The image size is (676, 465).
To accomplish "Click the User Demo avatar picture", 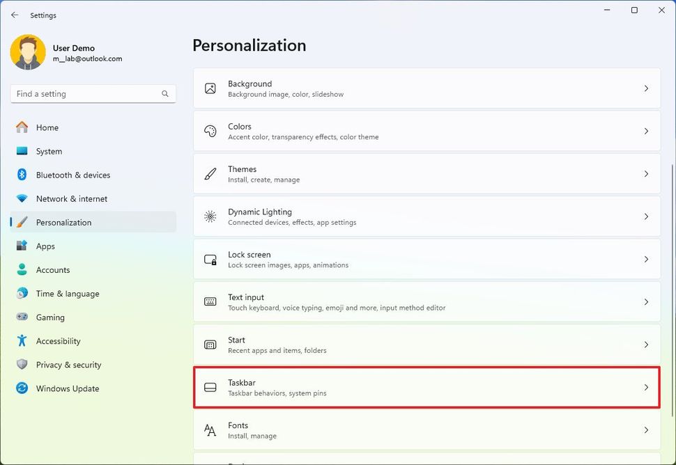I will click(x=28, y=52).
